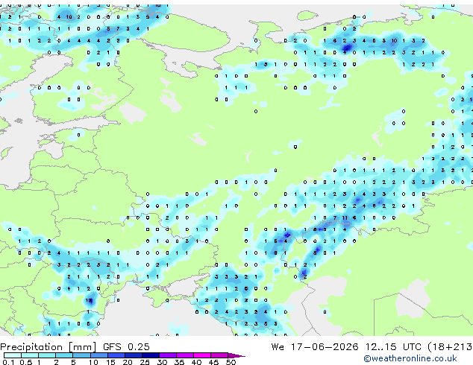Click the "Precipitation [mm]" title text

pyautogui.click(x=48, y=347)
